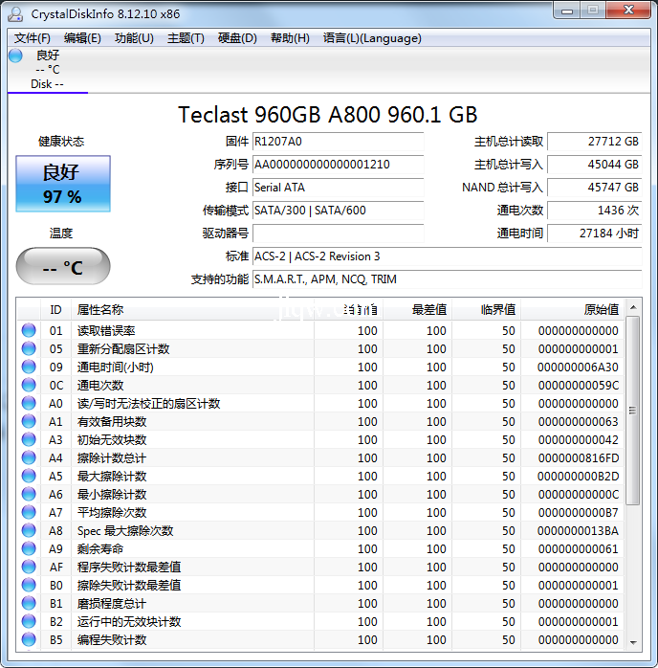Click the scroll down arrow in attribute list
658x668 pixels.
click(x=633, y=641)
